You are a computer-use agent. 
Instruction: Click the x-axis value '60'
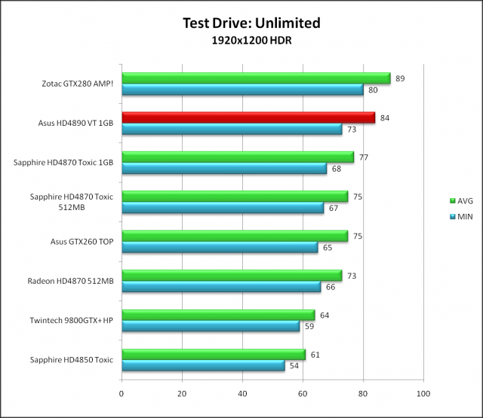click(x=303, y=394)
